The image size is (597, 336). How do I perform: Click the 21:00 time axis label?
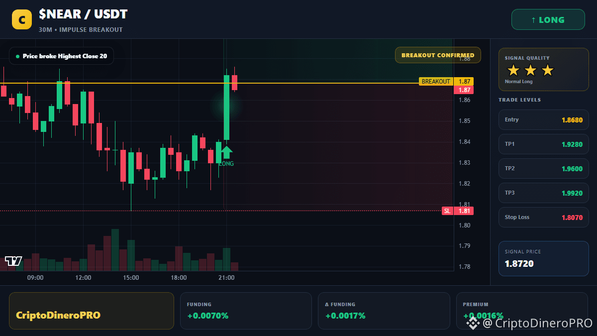pyautogui.click(x=226, y=278)
